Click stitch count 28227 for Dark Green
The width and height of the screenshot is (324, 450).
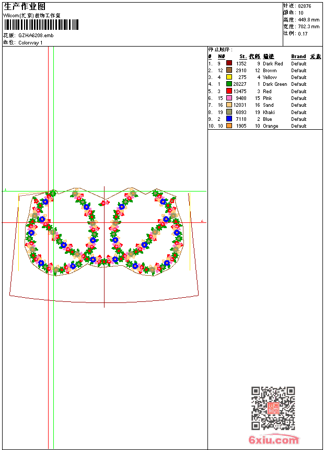240,84
